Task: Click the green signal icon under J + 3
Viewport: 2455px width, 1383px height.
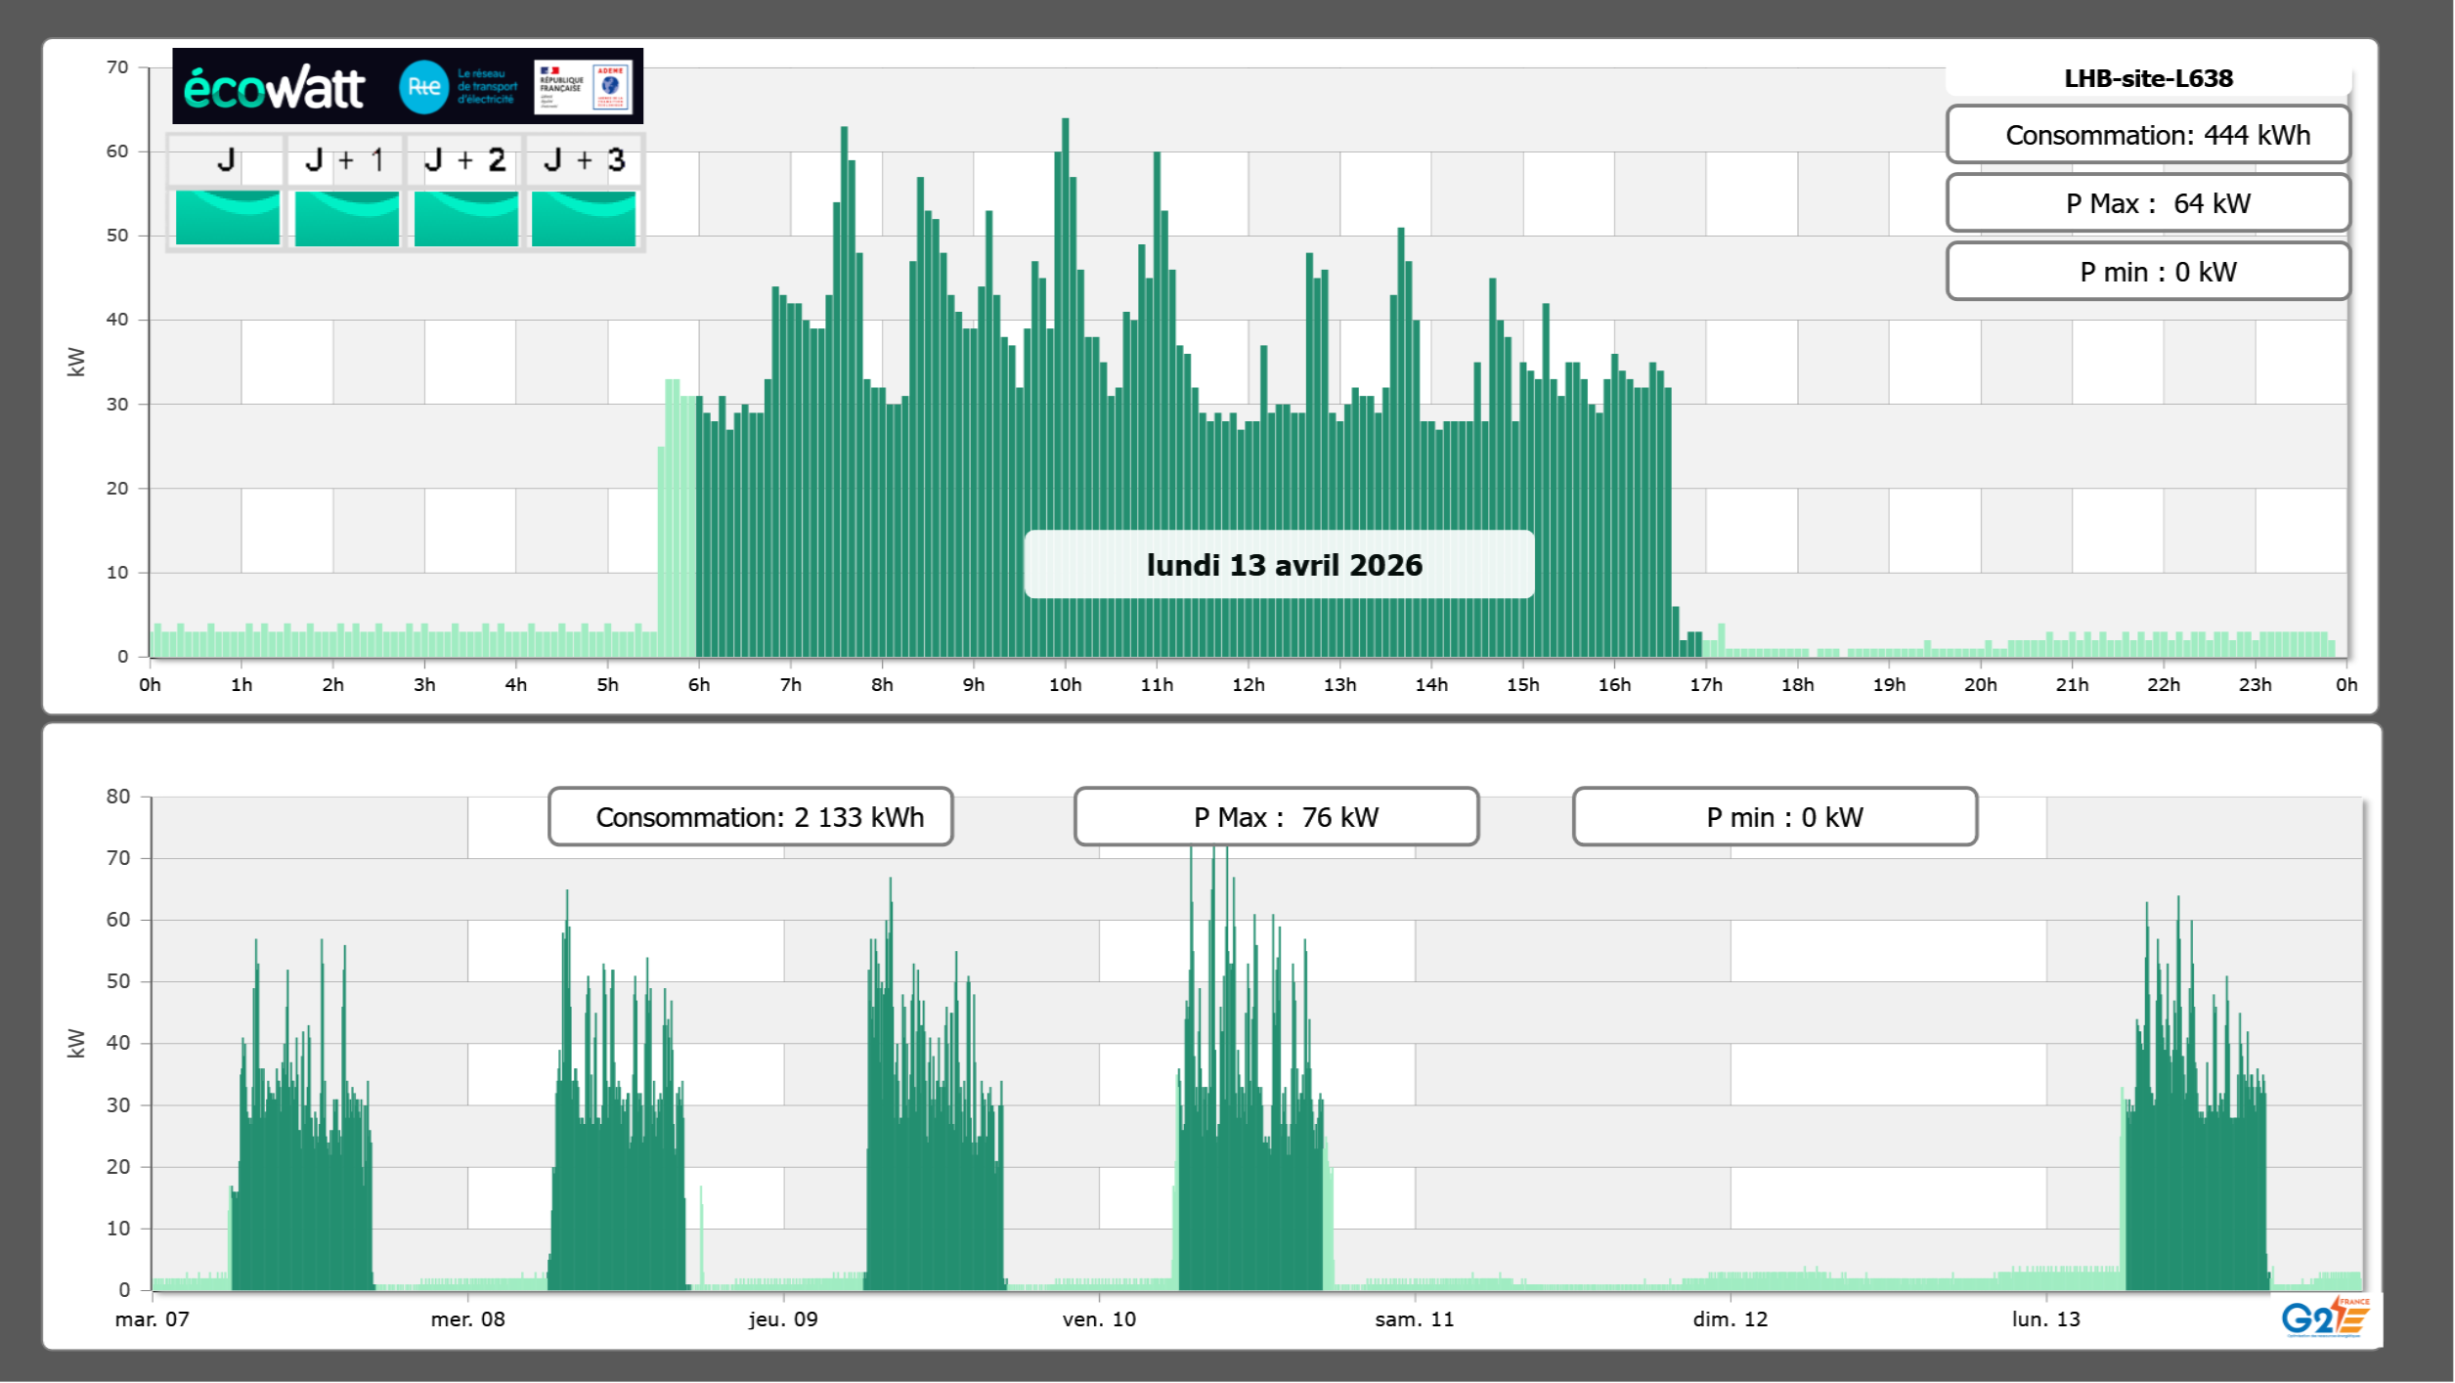Action: coord(584,218)
